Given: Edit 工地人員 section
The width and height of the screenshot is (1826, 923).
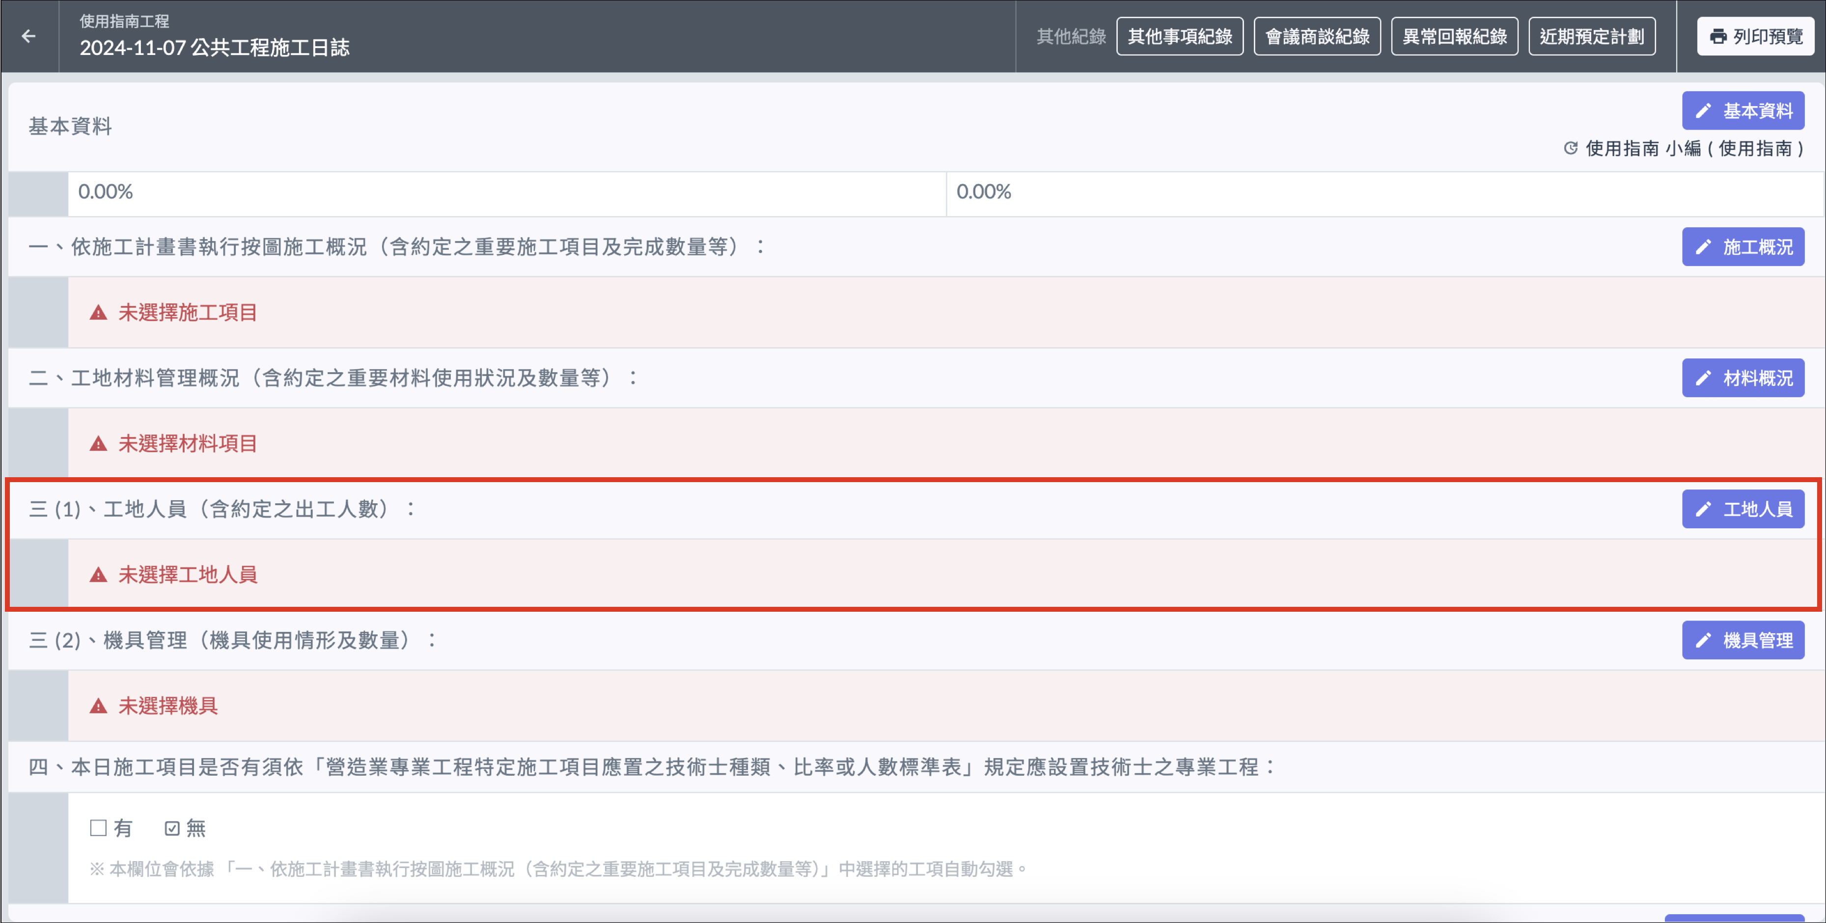Looking at the screenshot, I should click(1743, 509).
